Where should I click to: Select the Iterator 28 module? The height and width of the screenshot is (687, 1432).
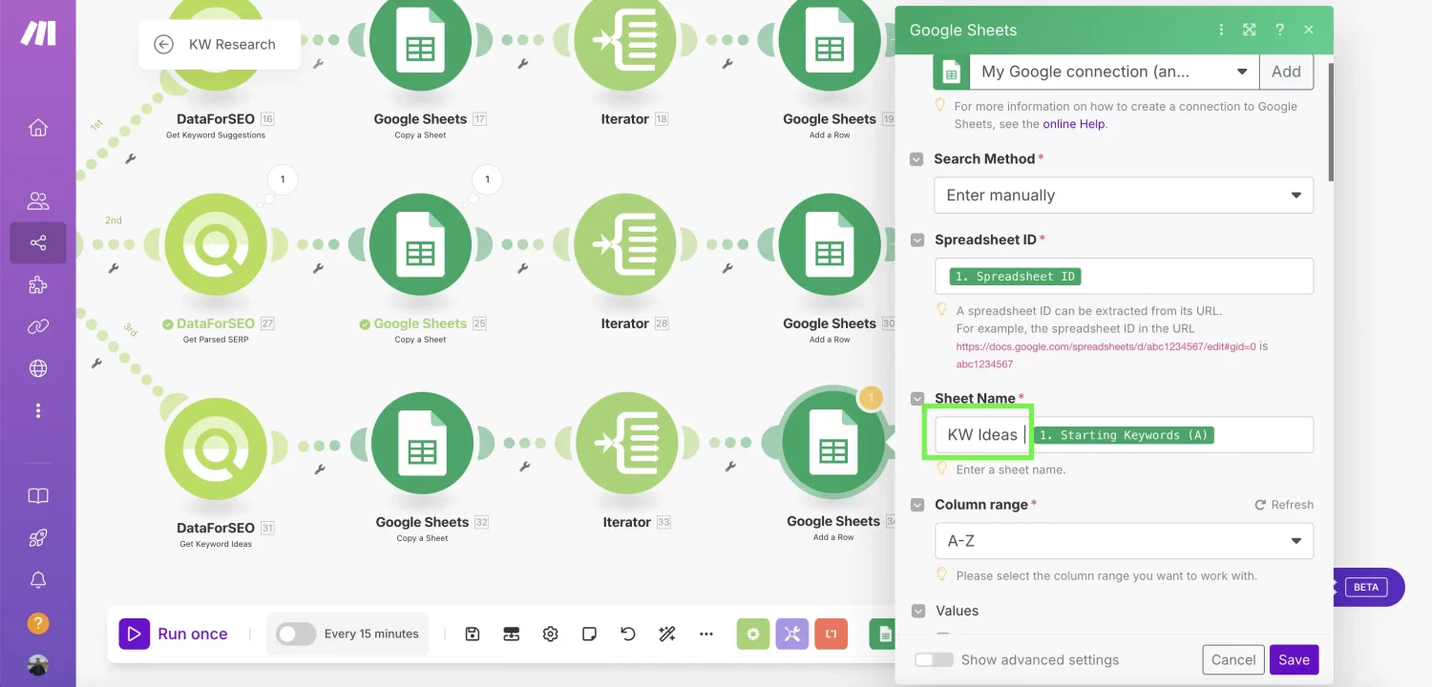coord(625,244)
